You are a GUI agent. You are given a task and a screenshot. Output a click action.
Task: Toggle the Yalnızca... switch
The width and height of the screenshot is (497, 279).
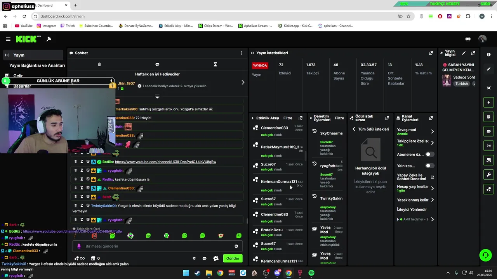point(430,165)
